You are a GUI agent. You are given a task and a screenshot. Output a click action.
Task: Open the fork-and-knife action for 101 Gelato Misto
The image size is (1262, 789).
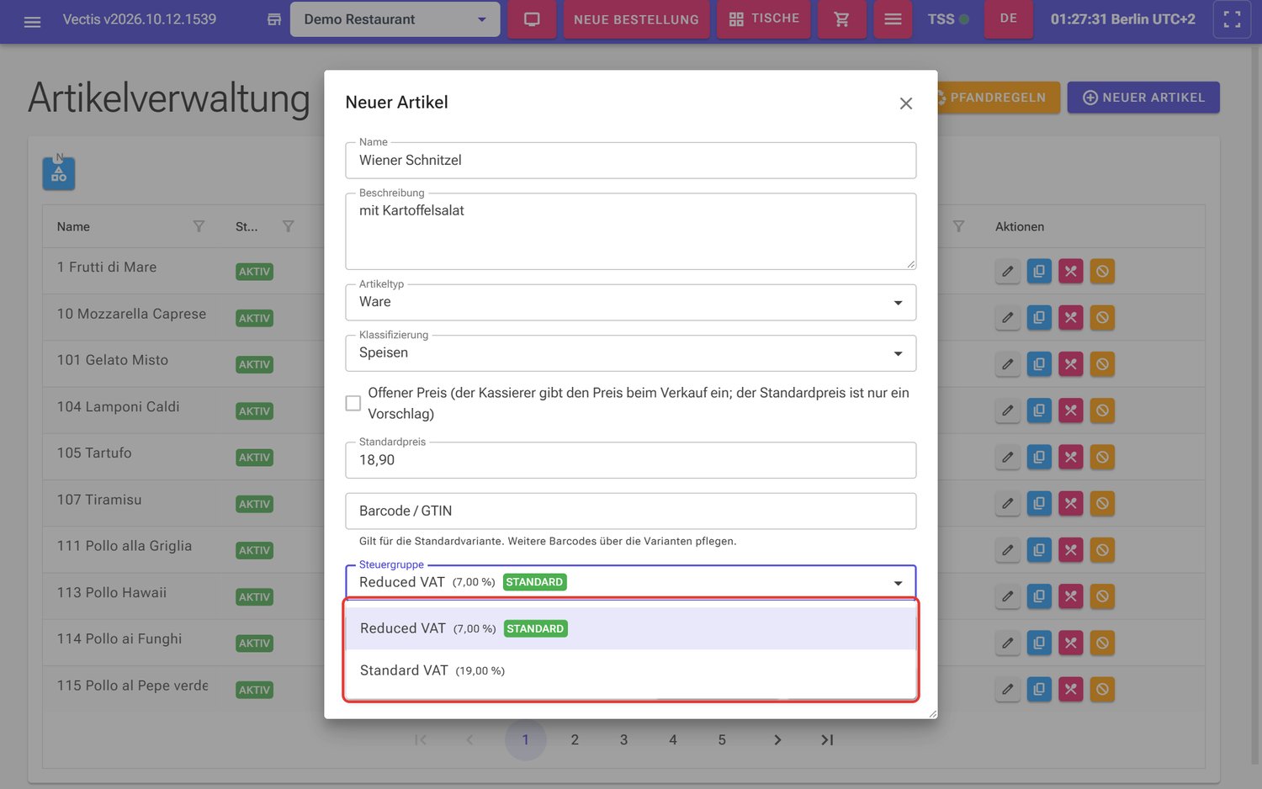(x=1070, y=364)
